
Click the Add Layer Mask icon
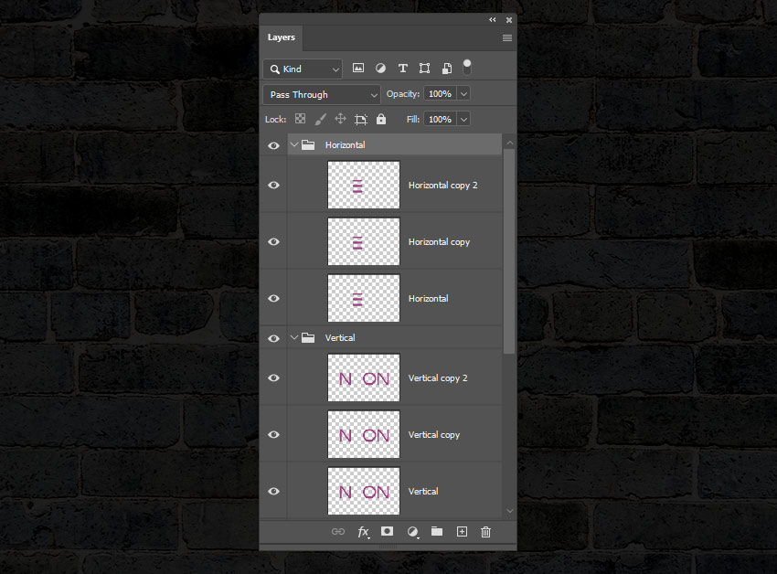tap(388, 531)
